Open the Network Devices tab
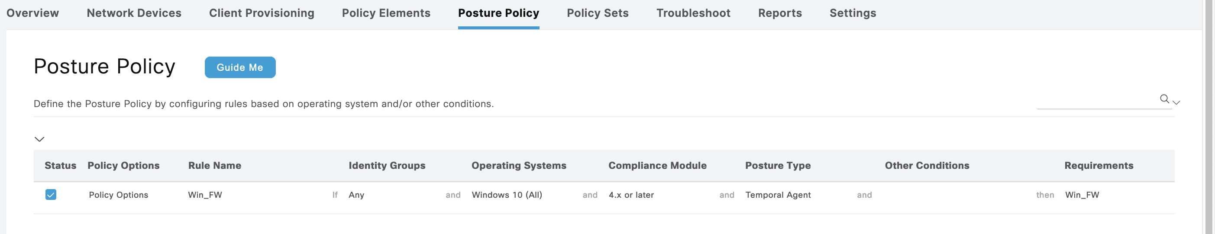 pos(134,13)
